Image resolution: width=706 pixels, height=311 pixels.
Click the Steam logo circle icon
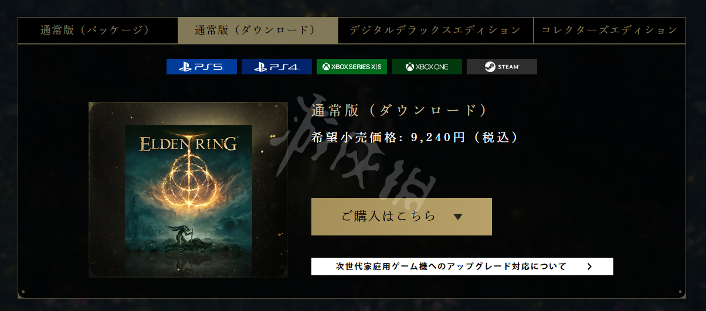(490, 67)
